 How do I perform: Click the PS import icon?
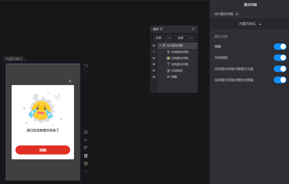coord(86,171)
